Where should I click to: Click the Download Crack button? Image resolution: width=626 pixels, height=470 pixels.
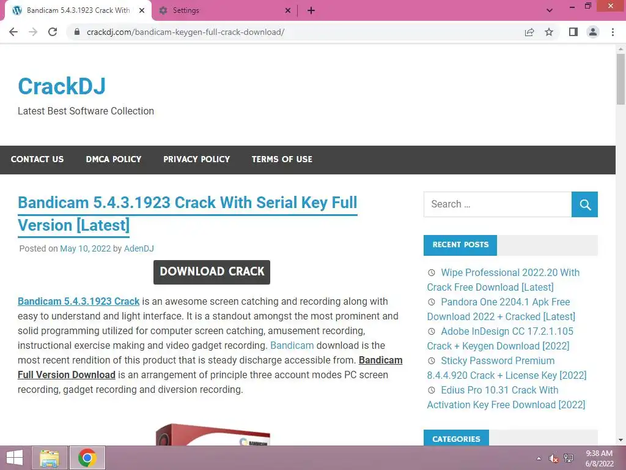tap(212, 272)
